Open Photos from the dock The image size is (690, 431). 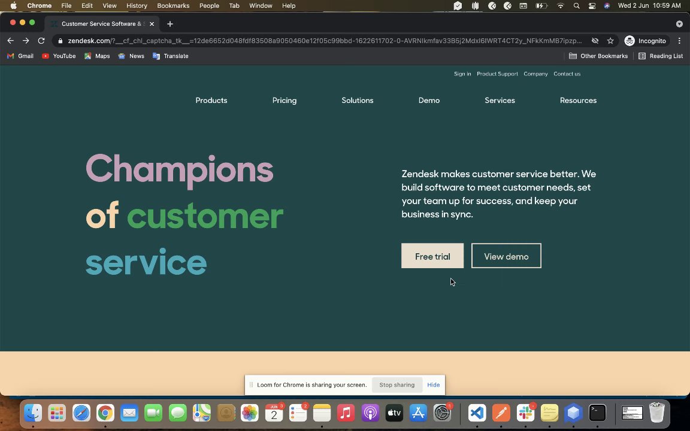250,413
